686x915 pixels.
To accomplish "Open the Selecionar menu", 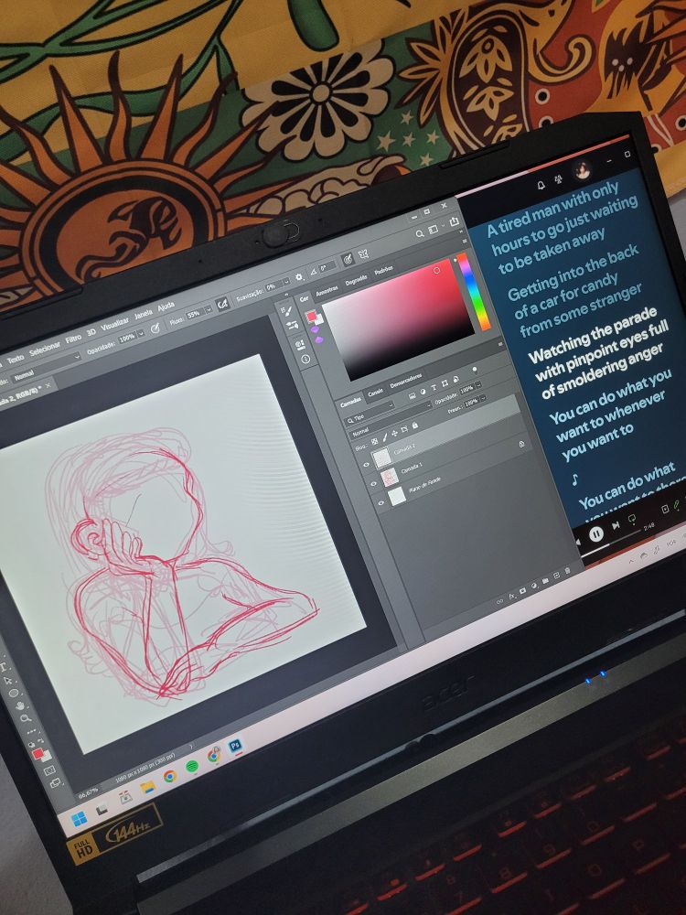I will [x=44, y=349].
